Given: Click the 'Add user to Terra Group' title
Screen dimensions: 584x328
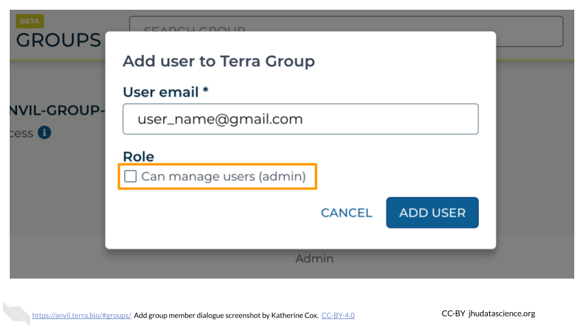Looking at the screenshot, I should [219, 61].
